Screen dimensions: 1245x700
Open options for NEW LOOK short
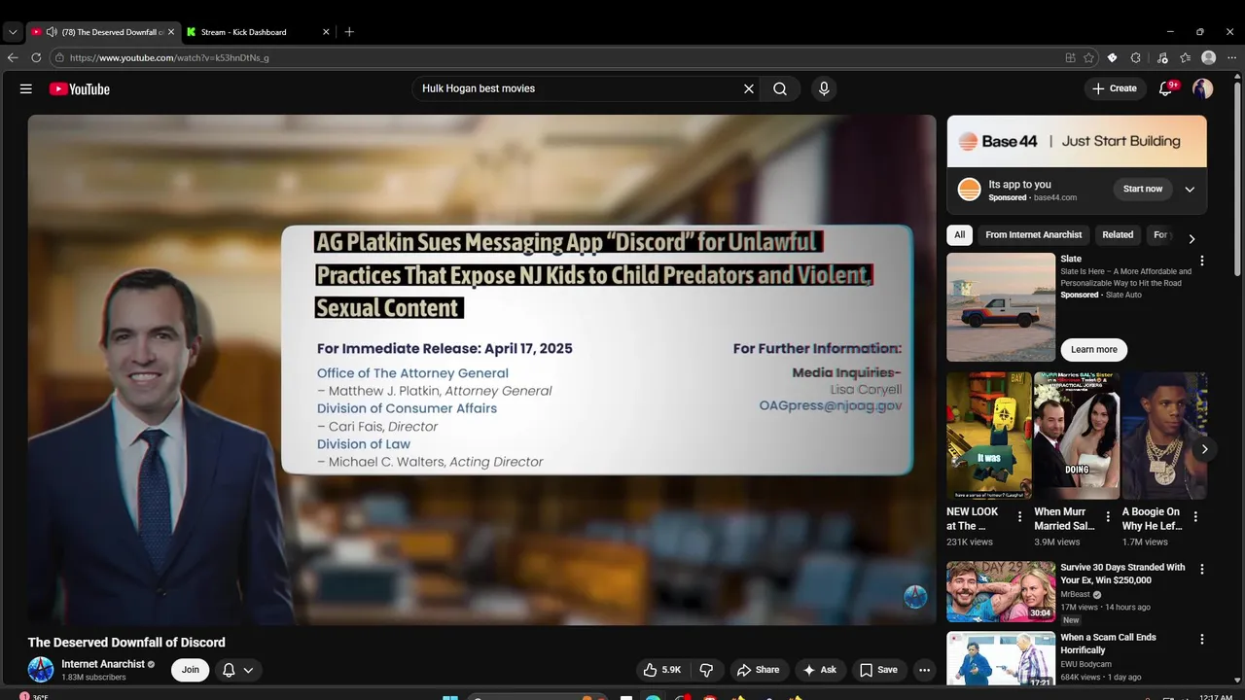[1019, 517]
